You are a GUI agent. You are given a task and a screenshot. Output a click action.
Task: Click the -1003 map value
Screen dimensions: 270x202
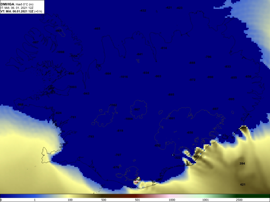(72, 87)
